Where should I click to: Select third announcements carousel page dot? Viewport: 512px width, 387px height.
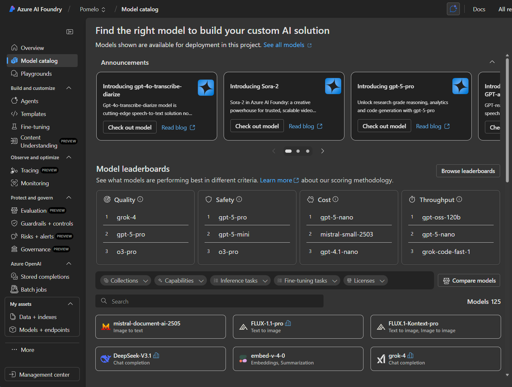308,151
